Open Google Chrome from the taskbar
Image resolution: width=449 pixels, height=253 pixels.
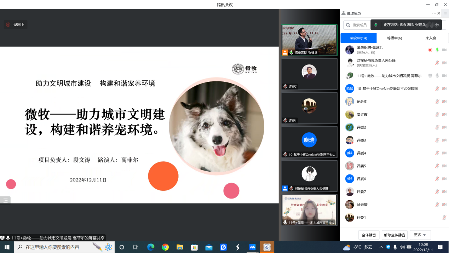(165, 247)
